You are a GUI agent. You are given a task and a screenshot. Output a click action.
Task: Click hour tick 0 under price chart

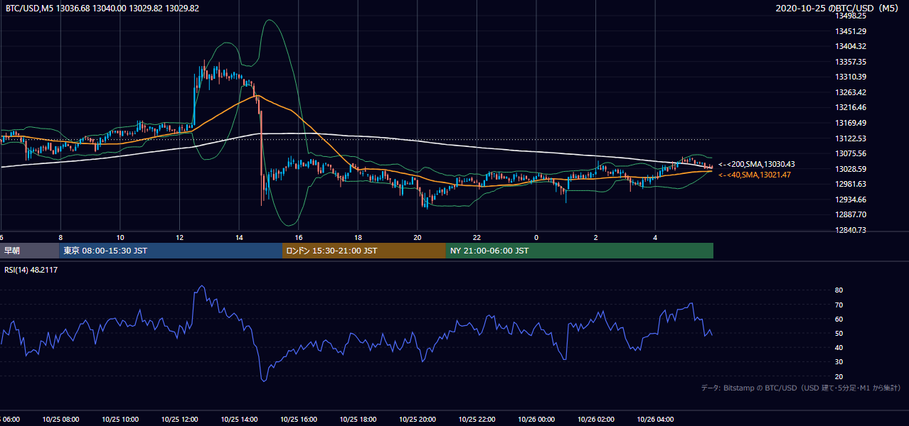click(536, 237)
